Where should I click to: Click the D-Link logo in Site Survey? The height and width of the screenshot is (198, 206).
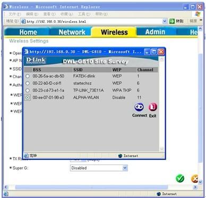pyautogui.click(x=36, y=61)
